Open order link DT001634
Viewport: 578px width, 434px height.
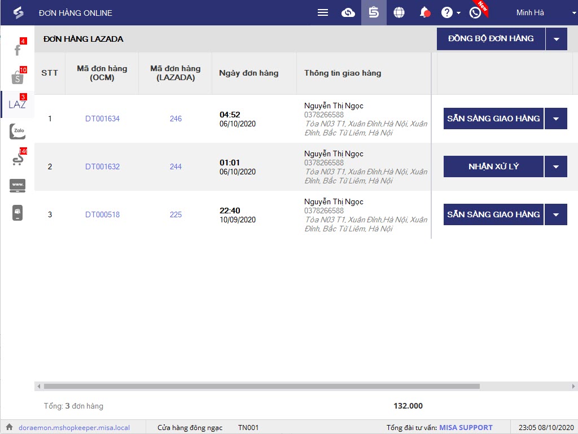click(103, 119)
